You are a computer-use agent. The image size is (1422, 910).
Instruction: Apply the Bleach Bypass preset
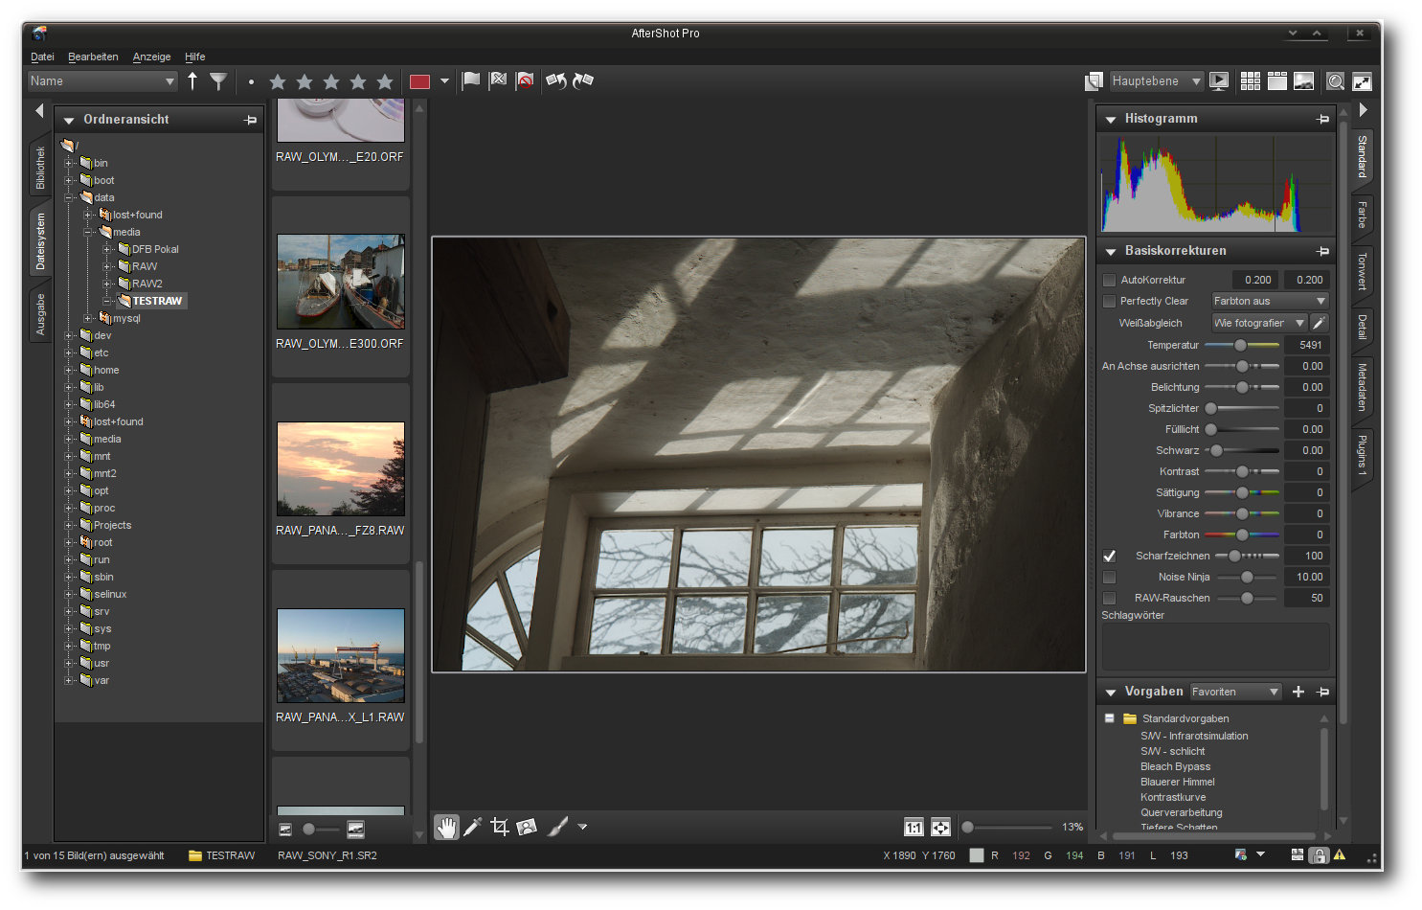1175,766
